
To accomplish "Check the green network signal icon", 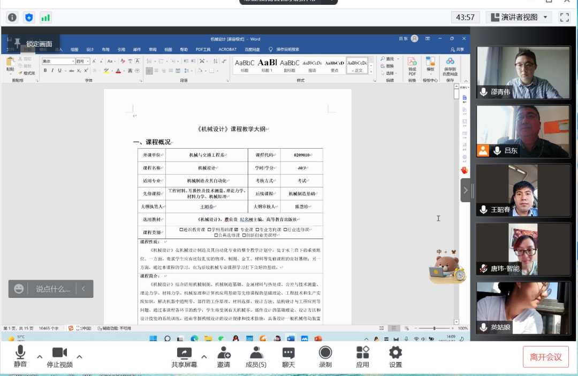I will coord(45,18).
